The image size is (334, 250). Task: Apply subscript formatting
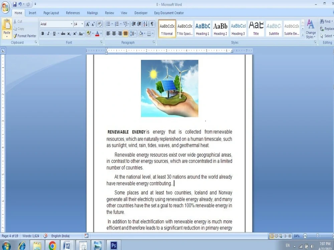point(69,34)
